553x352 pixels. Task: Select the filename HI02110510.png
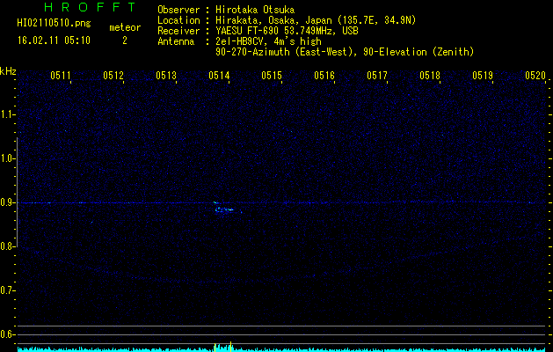pos(54,24)
